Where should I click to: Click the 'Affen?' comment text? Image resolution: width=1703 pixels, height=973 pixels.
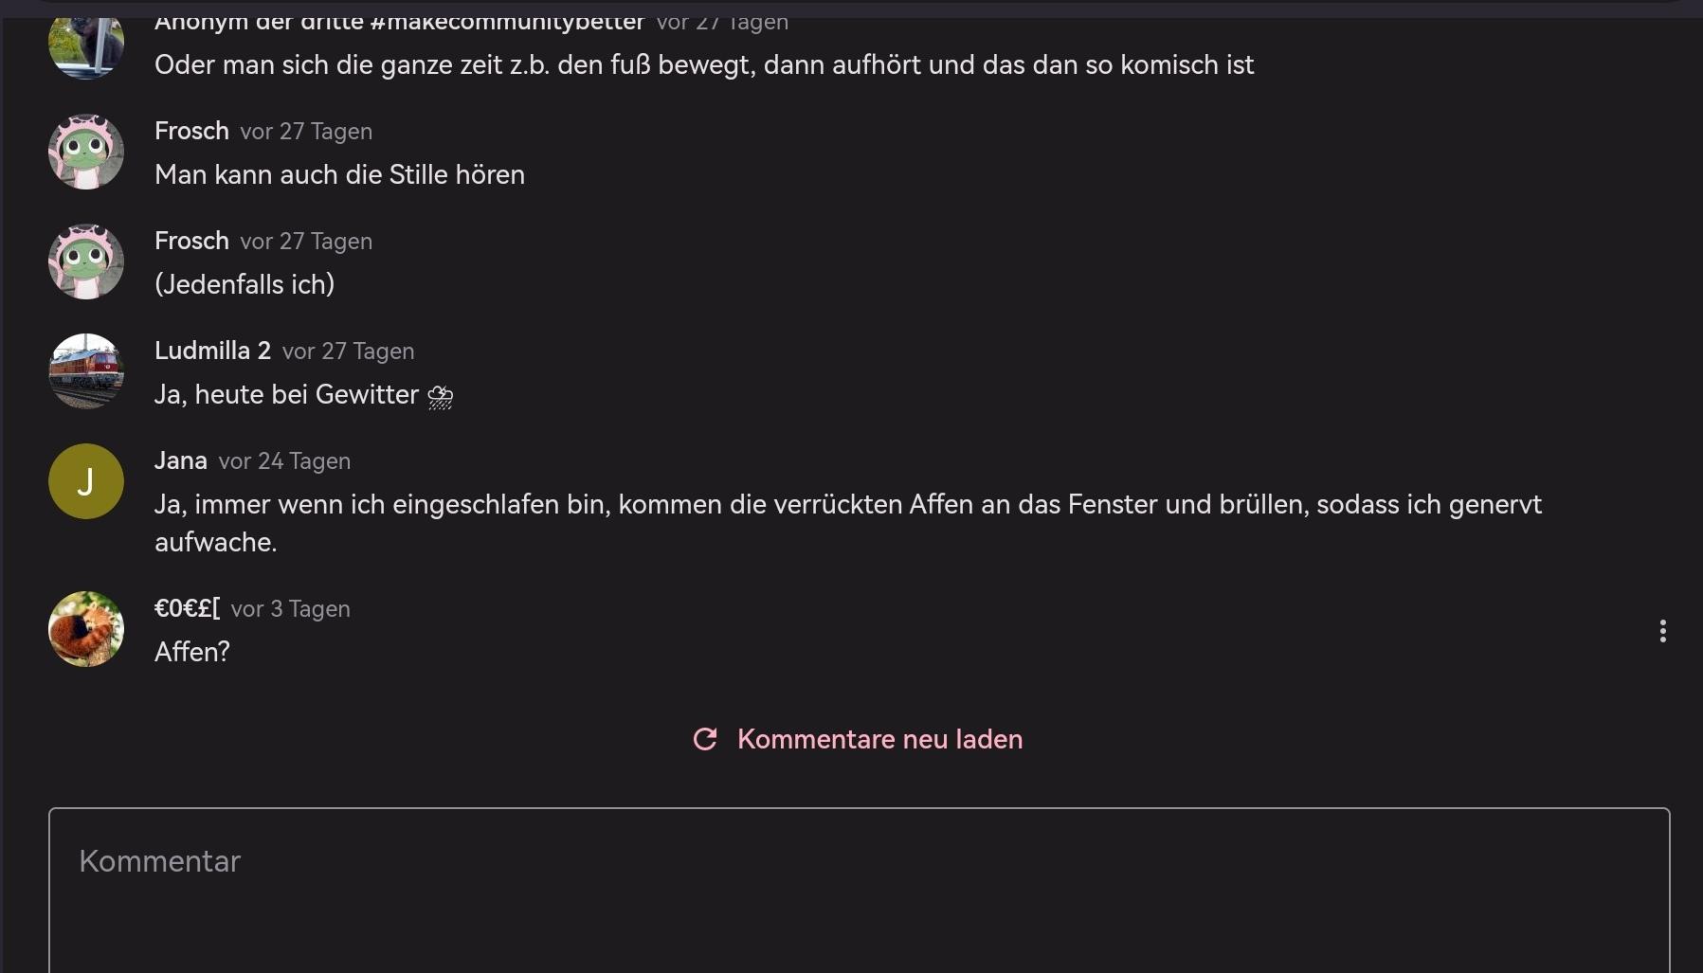tap(192, 652)
